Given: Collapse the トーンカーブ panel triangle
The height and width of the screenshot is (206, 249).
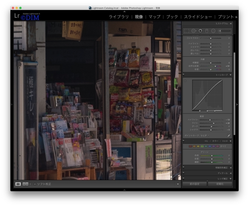Looking at the screenshot, I should coord(231,75).
